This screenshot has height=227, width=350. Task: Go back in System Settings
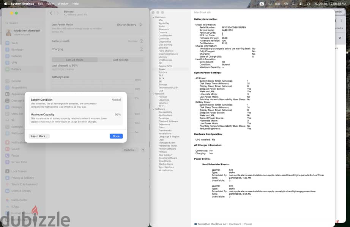coord(51,13)
